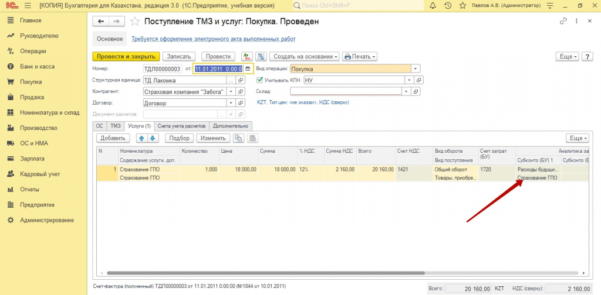Move the table row up

pos(141,138)
